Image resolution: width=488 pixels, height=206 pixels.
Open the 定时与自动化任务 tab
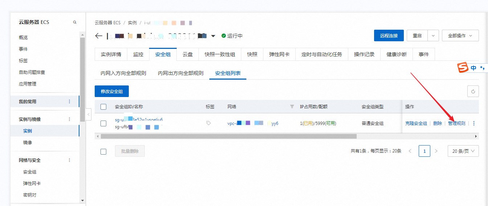point(322,54)
